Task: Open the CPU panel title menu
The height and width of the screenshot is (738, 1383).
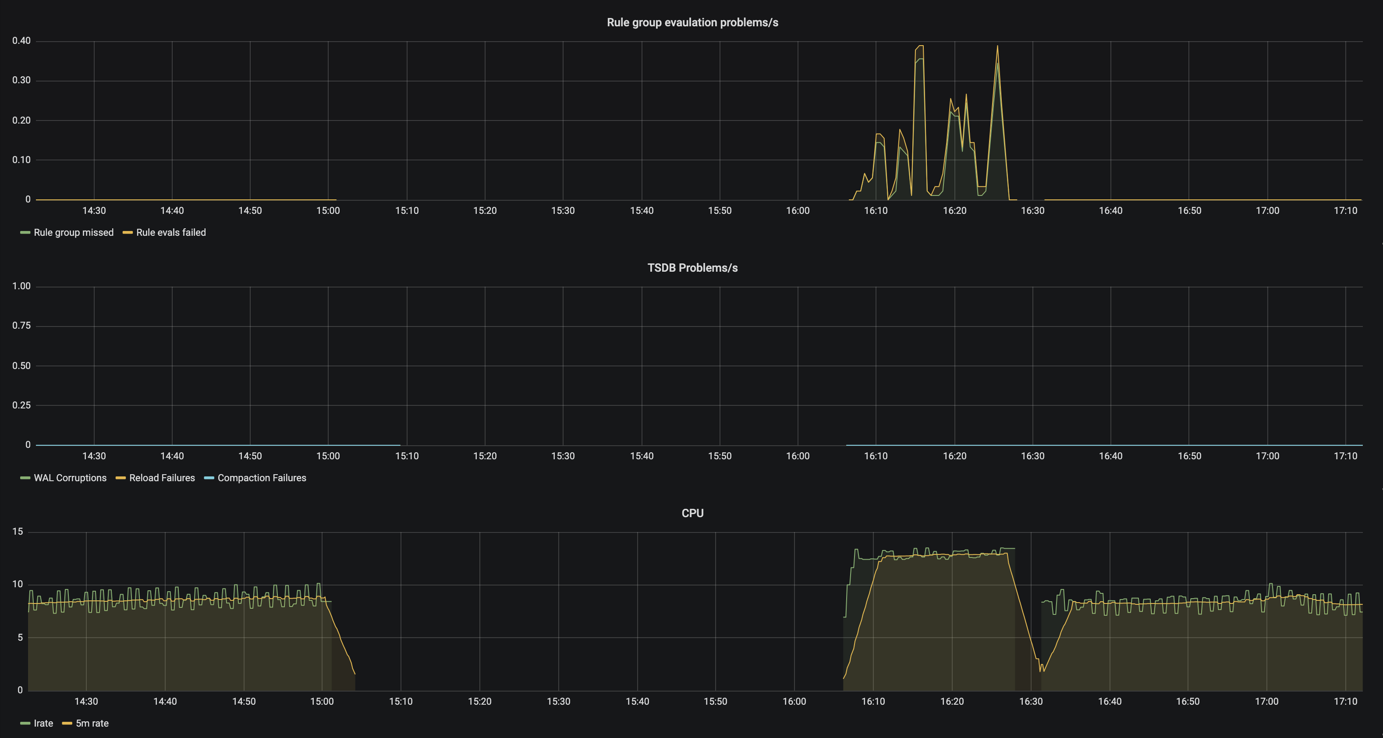Action: (x=692, y=513)
